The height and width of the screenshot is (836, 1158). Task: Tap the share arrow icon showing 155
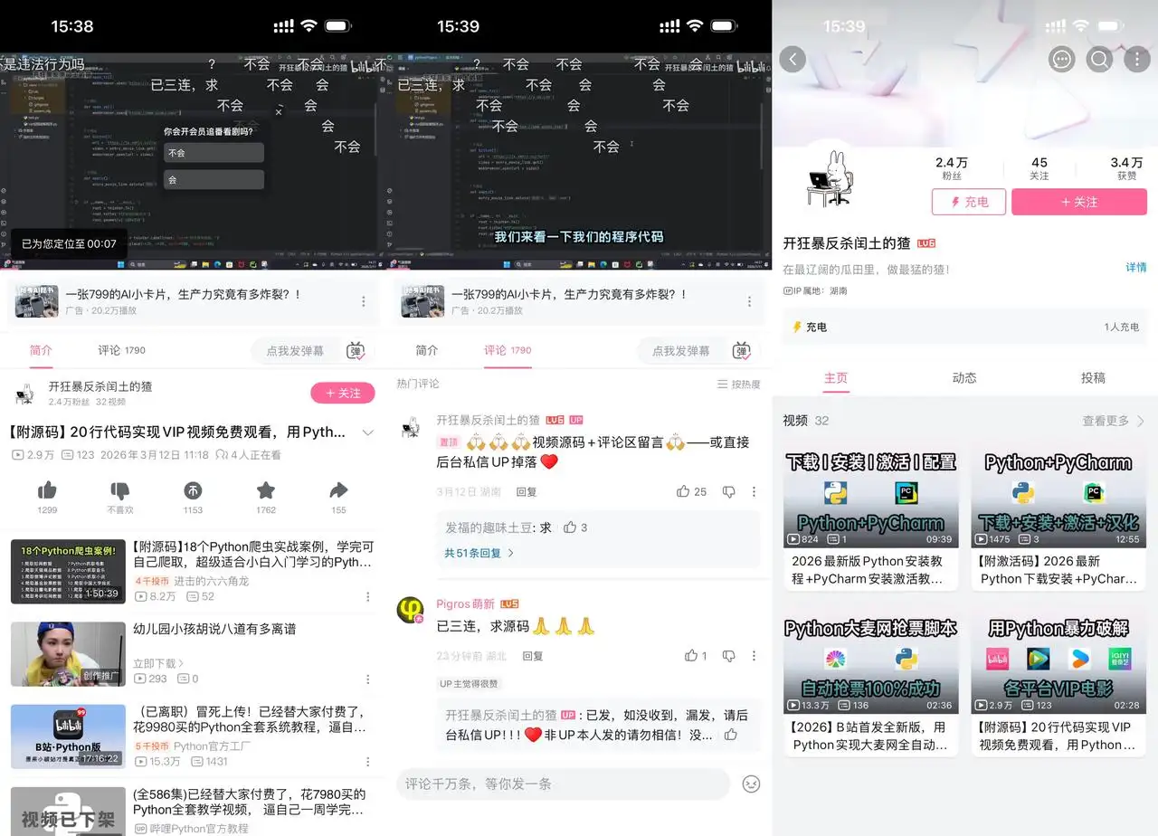pyautogui.click(x=338, y=490)
